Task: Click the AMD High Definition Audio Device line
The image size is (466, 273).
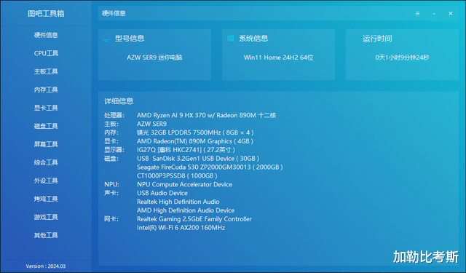Action: [x=186, y=210]
